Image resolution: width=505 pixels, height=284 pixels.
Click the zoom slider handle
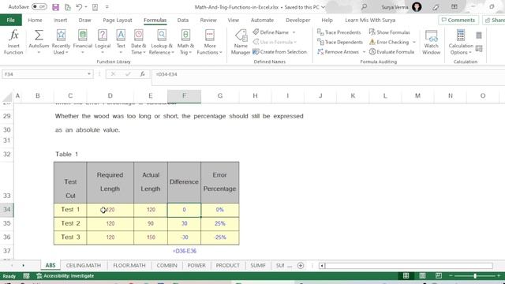click(x=475, y=276)
